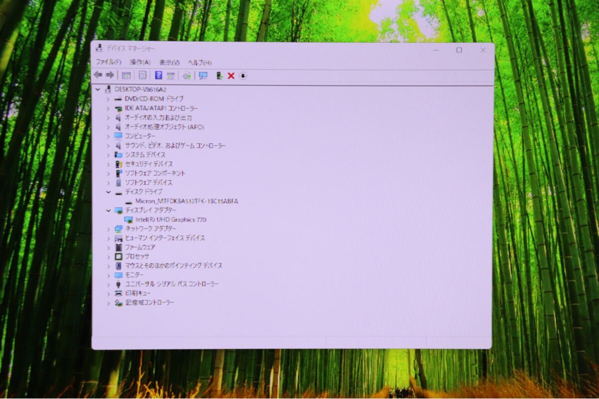The height and width of the screenshot is (399, 599).
Task: Click the Help toolbar icon
Action: 159,75
